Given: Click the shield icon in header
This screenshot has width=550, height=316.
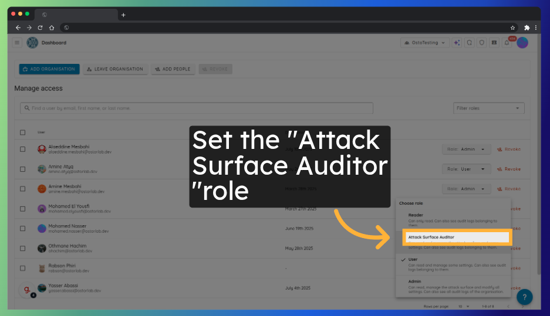Looking at the screenshot, I should click(481, 43).
